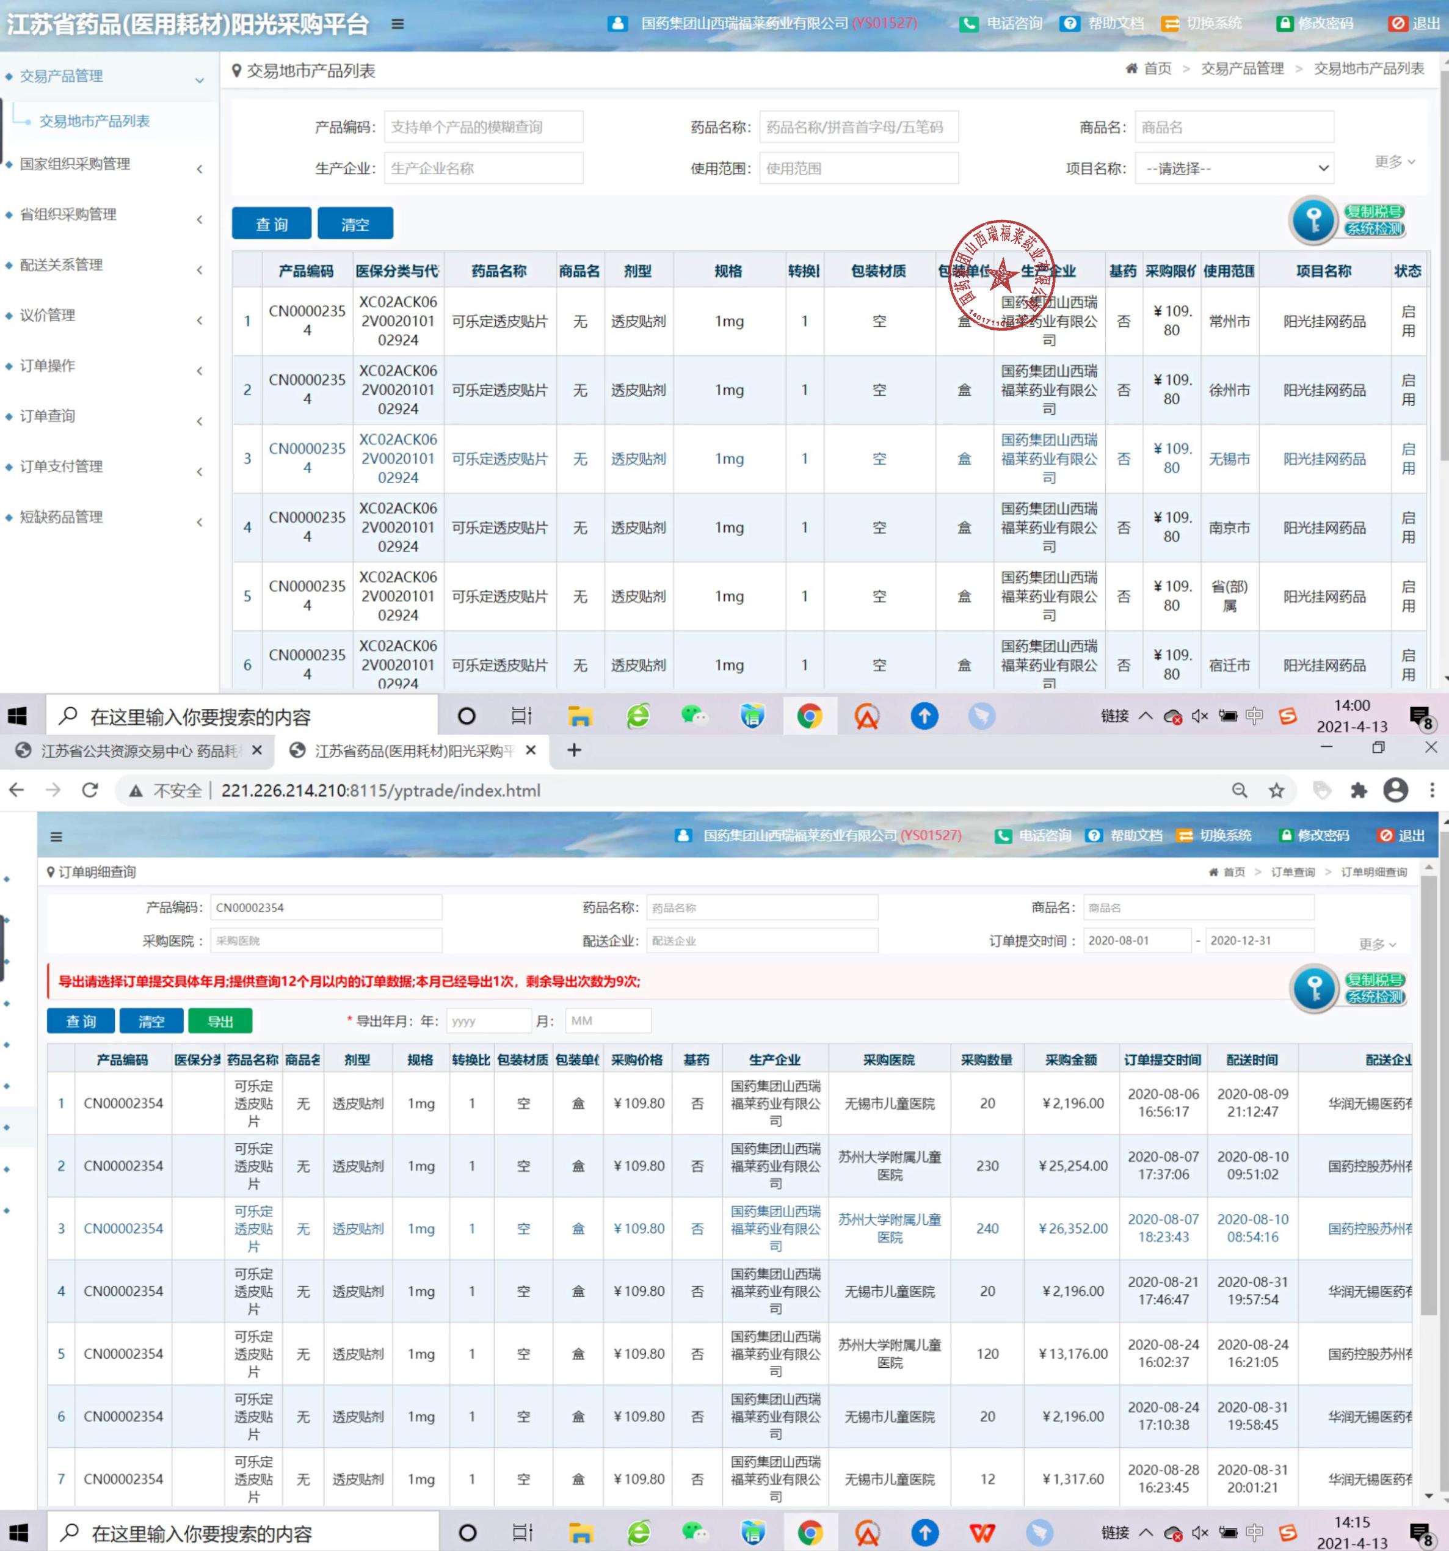Click Chrome icon in 14:00 taskbar

[809, 716]
